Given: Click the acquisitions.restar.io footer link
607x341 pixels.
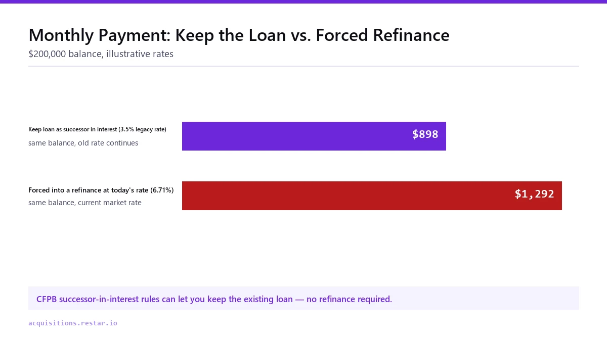Looking at the screenshot, I should tap(73, 323).
